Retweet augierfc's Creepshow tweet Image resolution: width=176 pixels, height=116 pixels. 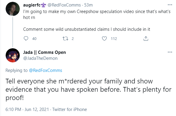point(65,38)
